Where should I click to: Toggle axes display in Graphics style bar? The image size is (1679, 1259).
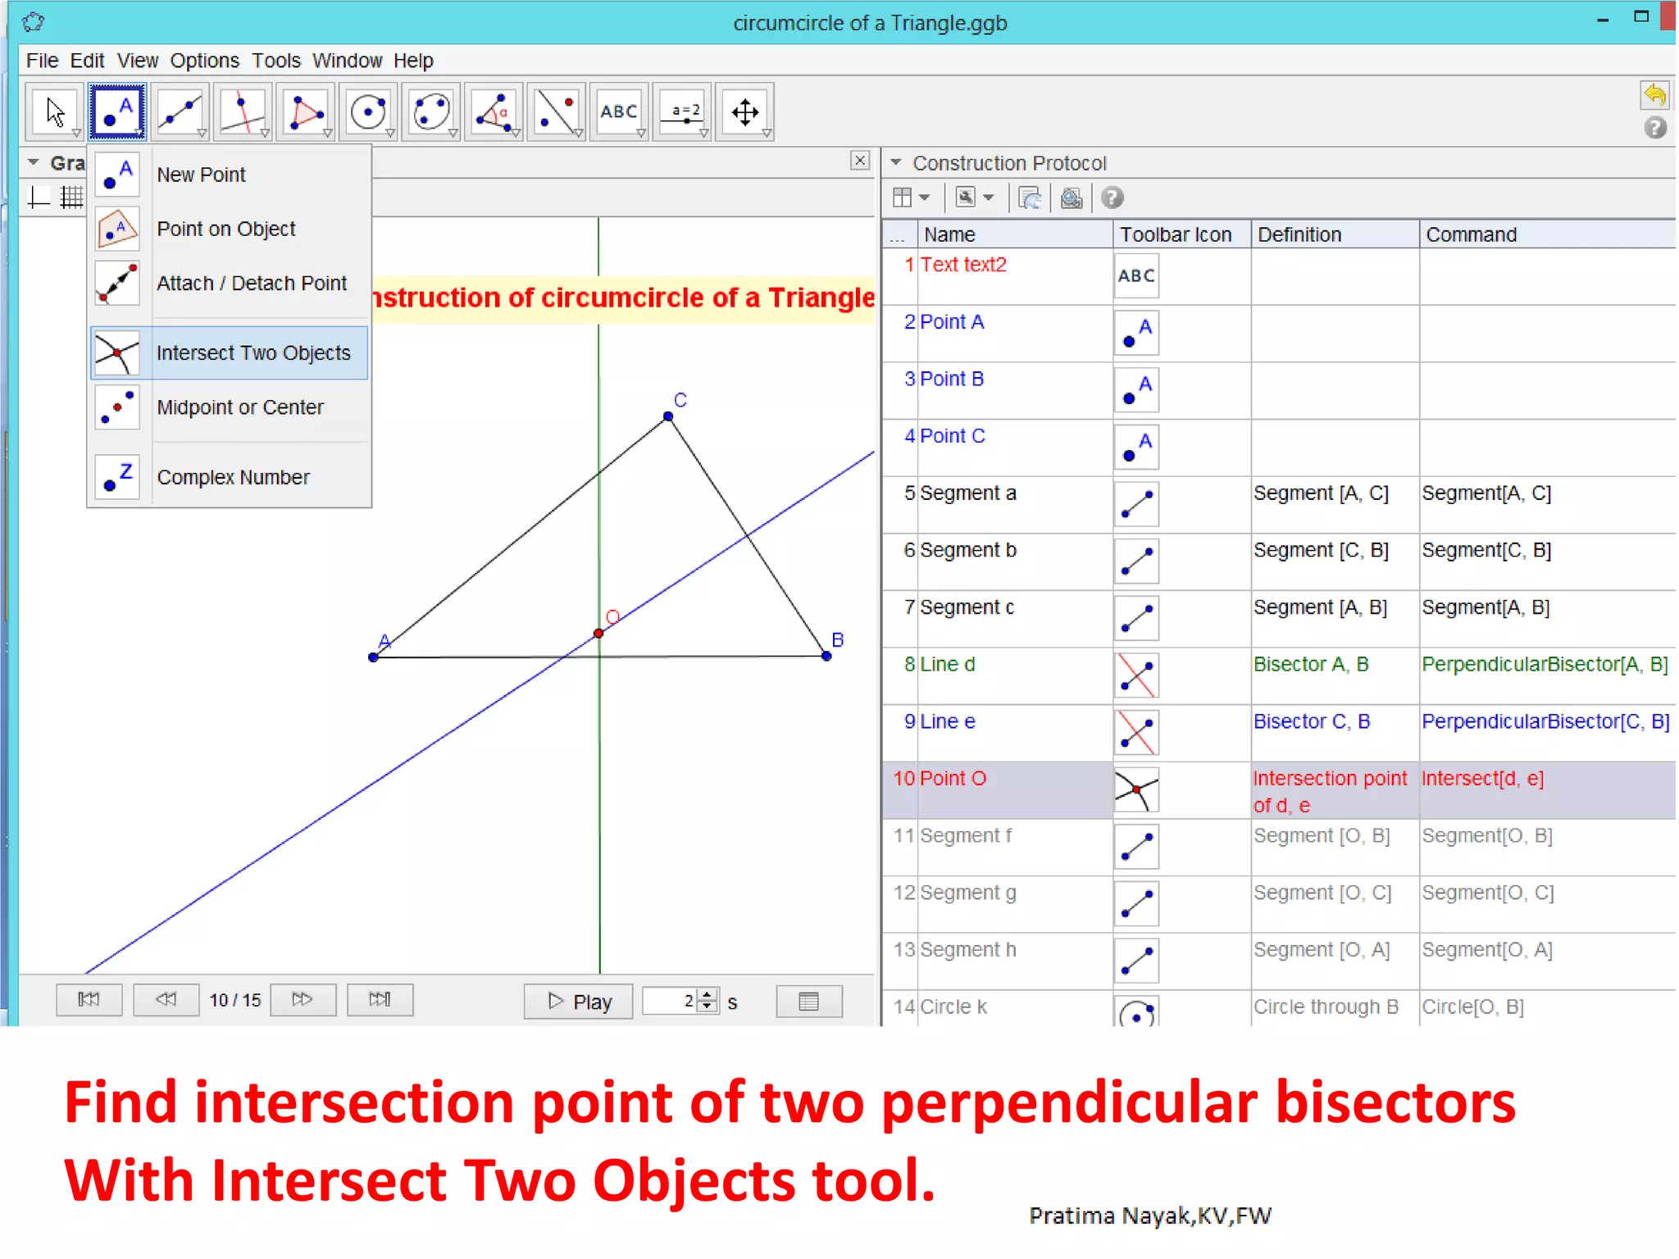[x=39, y=198]
